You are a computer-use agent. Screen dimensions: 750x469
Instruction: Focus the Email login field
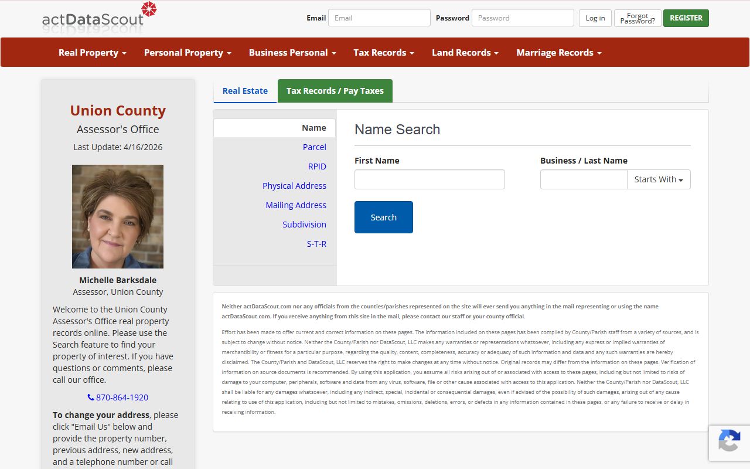click(x=379, y=18)
